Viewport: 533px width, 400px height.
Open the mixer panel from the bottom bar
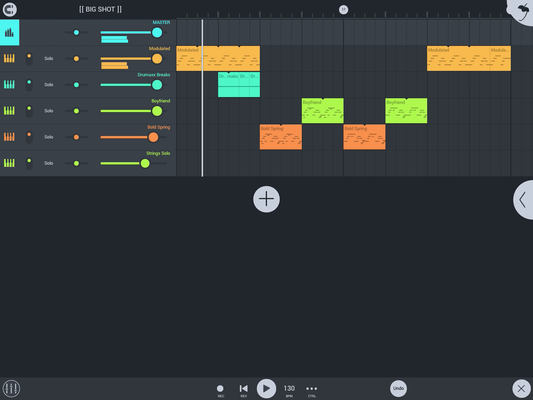pos(11,388)
